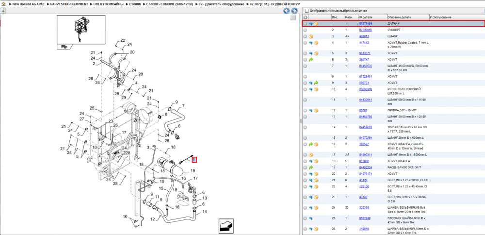Toggle the select-all circle in table header
This screenshot has height=235, width=485.
[305, 17]
